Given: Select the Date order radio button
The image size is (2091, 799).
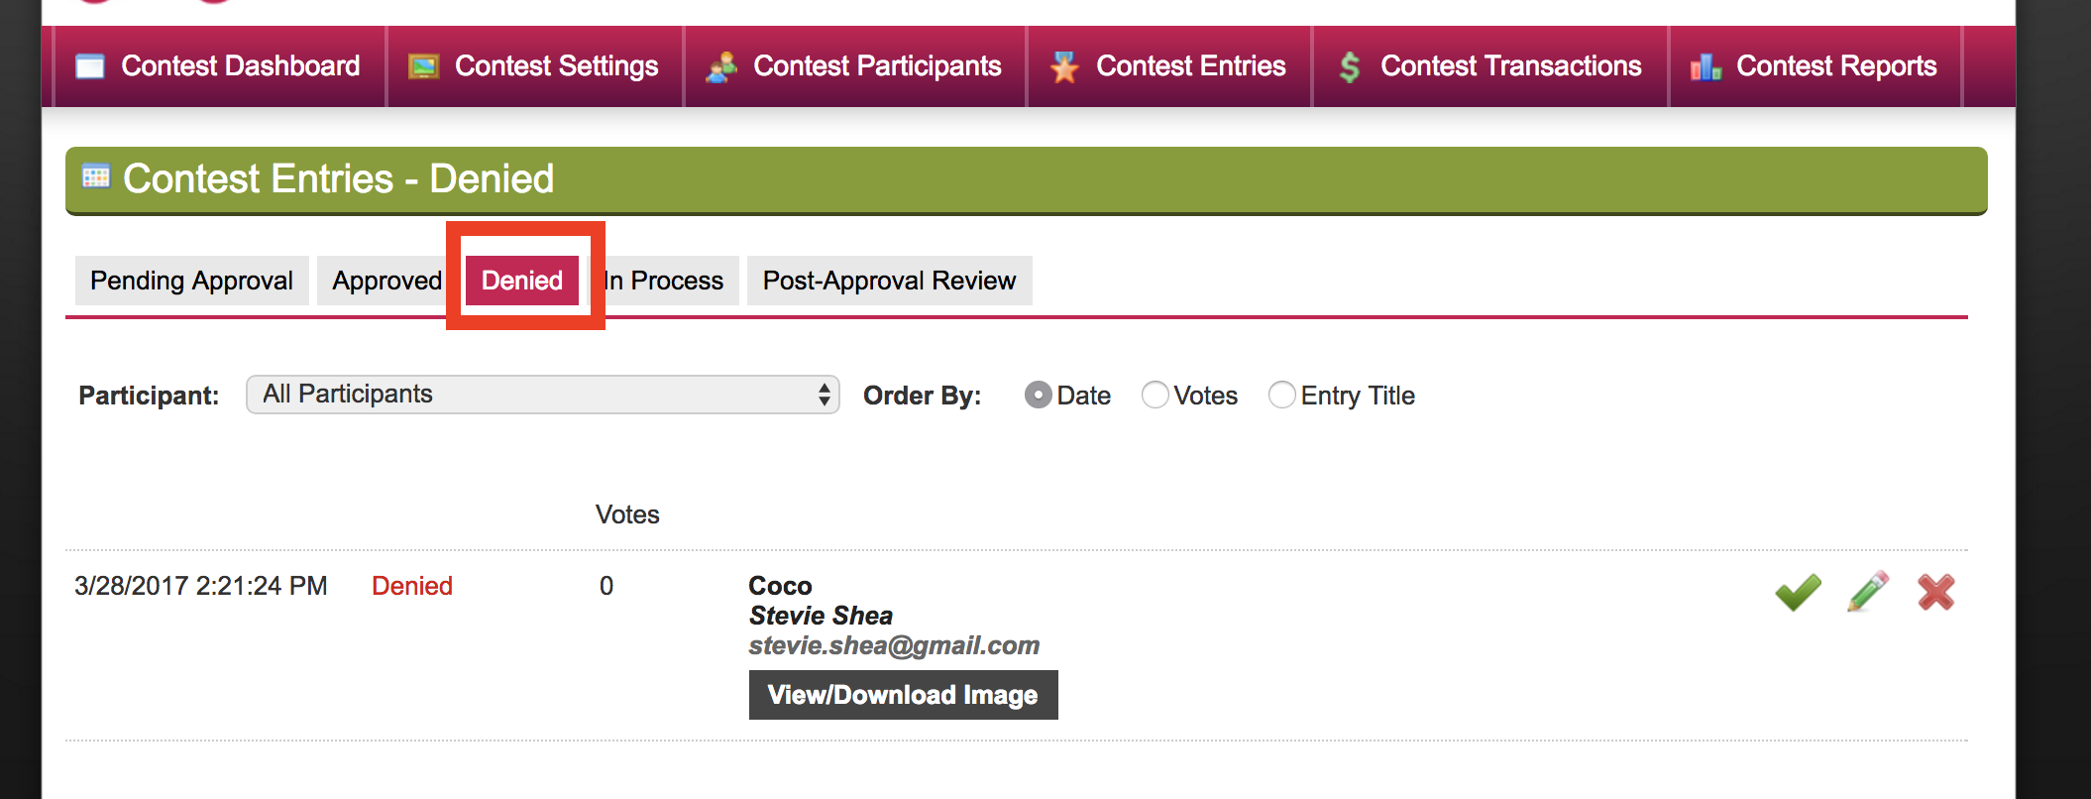Looking at the screenshot, I should point(1038,396).
